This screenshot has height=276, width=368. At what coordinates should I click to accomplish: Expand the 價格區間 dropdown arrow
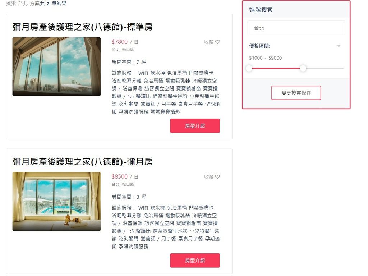pos(339,46)
